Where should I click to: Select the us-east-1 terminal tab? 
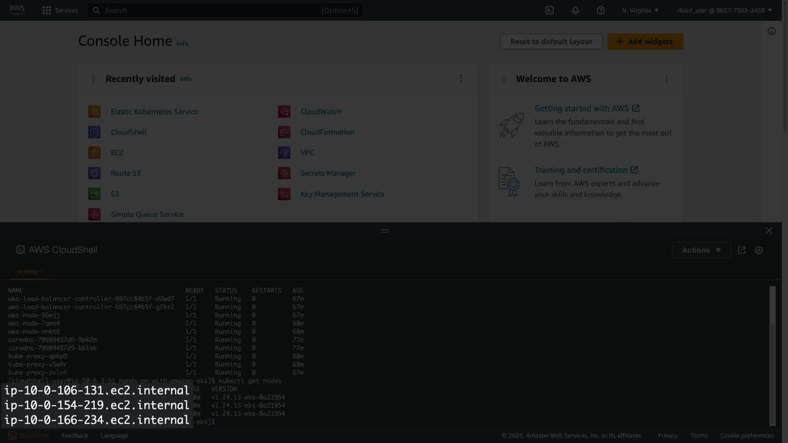[x=29, y=271]
